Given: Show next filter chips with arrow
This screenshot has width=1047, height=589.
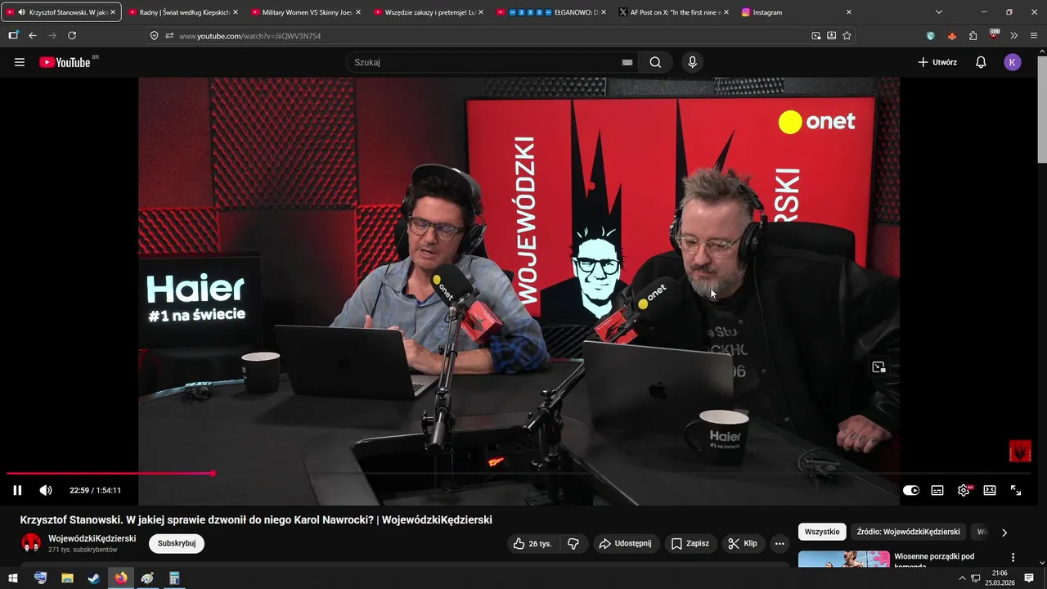Looking at the screenshot, I should 1004,532.
